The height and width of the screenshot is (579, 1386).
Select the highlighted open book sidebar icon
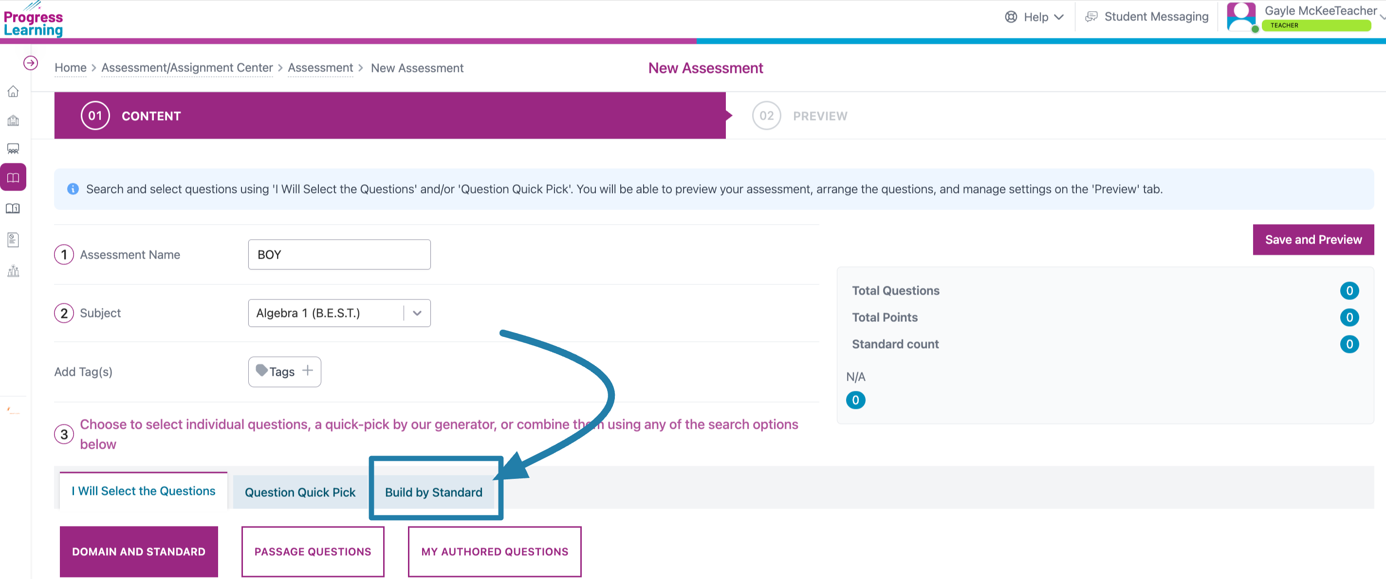pos(14,178)
